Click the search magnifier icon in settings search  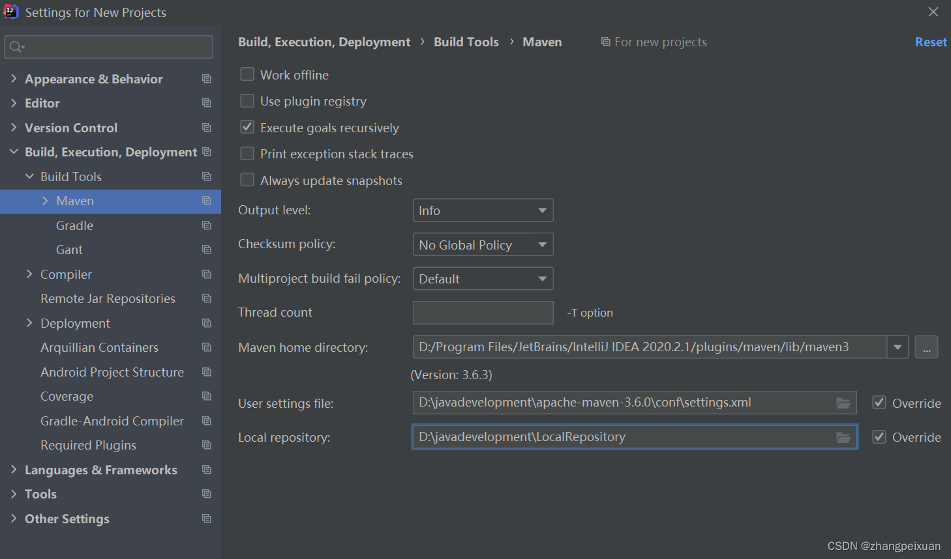coord(16,47)
